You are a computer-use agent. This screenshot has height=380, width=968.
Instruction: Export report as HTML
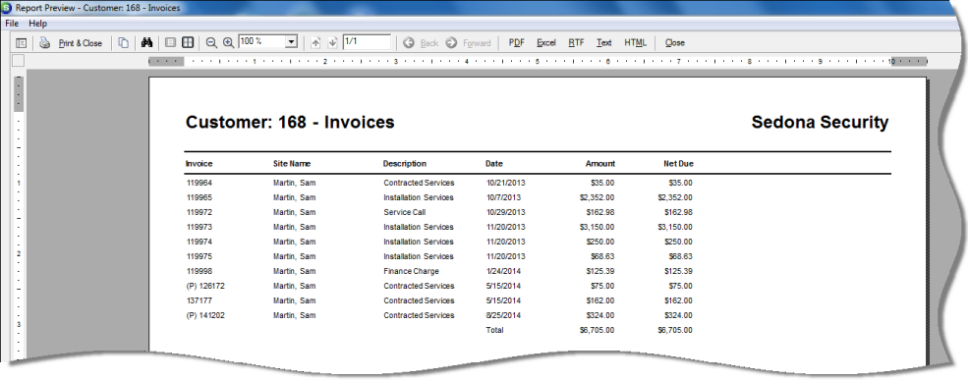click(635, 43)
